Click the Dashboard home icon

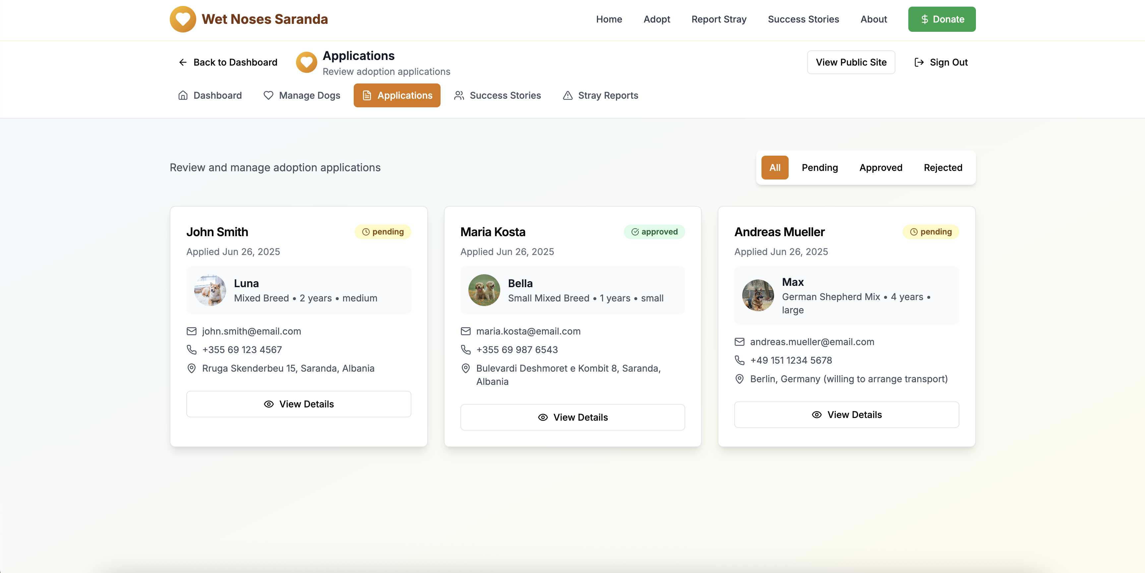tap(183, 95)
